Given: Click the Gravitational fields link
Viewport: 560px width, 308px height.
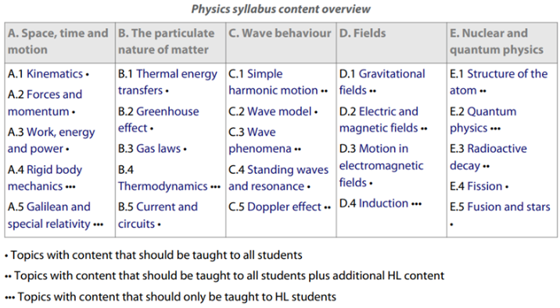Looking at the screenshot, I should coord(382,82).
